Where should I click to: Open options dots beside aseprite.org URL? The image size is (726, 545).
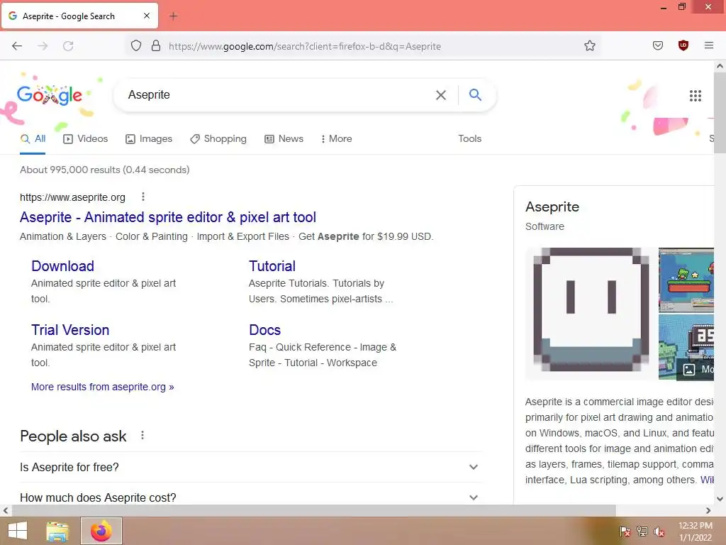[x=143, y=197]
